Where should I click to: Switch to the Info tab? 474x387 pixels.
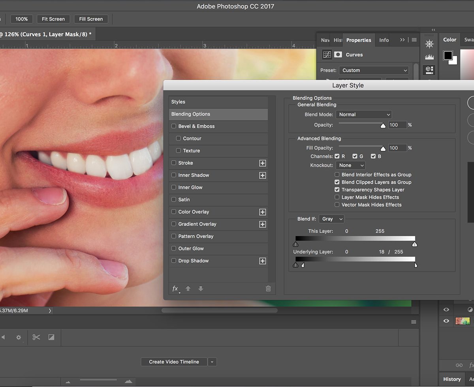[x=384, y=40]
